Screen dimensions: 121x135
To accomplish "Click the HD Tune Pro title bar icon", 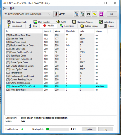I will coord(5,3).
